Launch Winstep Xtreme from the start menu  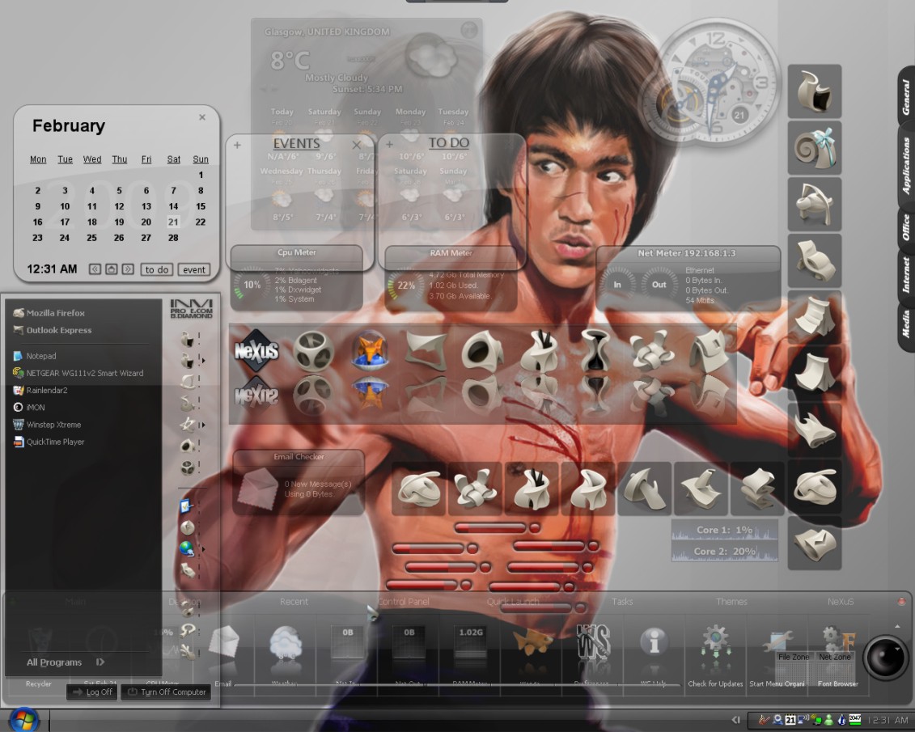pyautogui.click(x=47, y=425)
